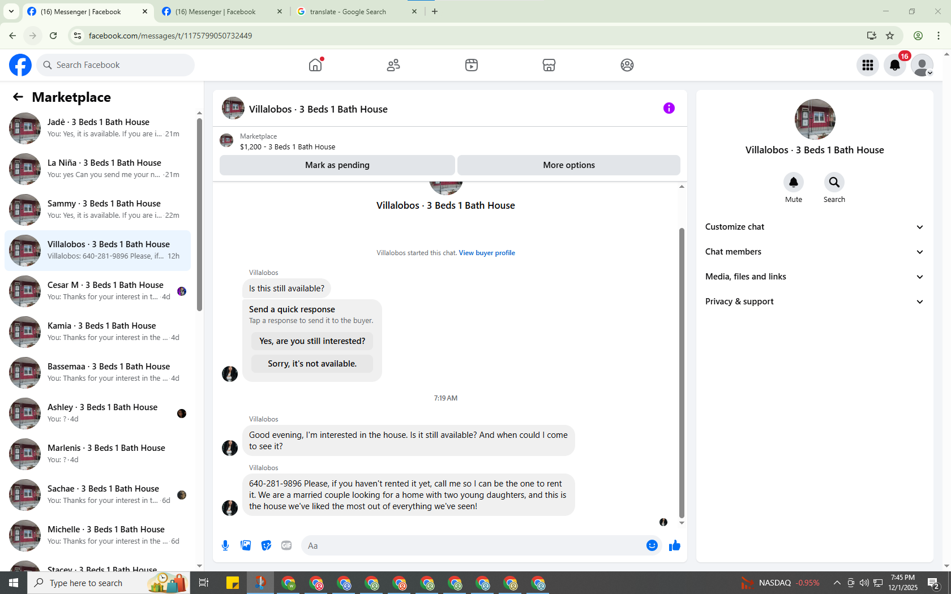Open the Friends icon in top navigation
Viewport: 951px width, 594px height.
coord(393,65)
